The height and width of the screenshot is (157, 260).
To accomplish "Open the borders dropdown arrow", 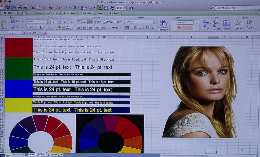I will (x=52, y=27).
